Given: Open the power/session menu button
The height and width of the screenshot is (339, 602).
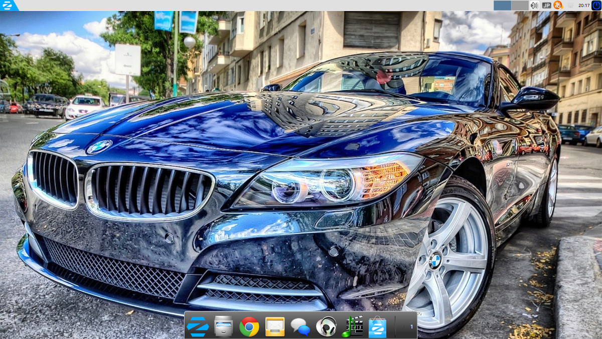Looking at the screenshot, I should pyautogui.click(x=596, y=5).
